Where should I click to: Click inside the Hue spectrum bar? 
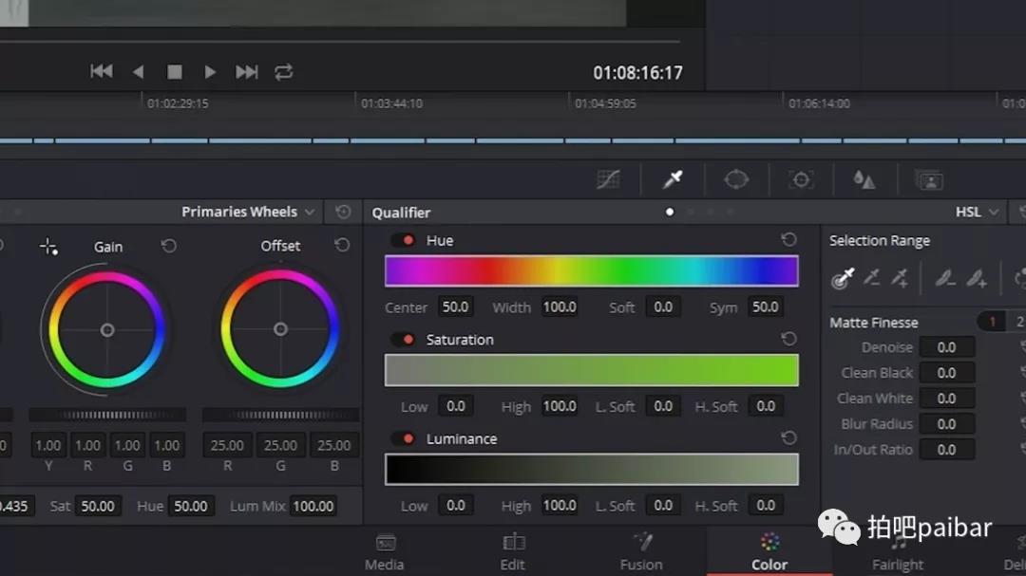[591, 271]
